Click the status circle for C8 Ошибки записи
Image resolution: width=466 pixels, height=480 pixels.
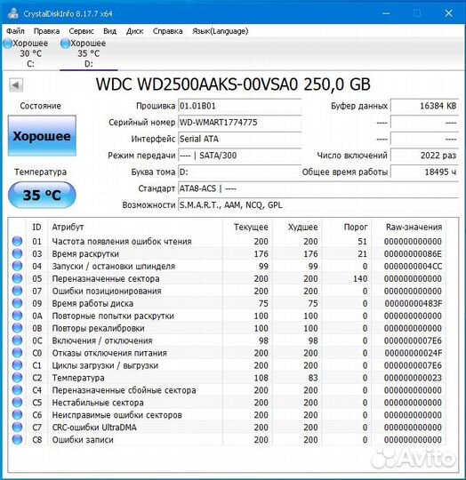pyautogui.click(x=18, y=439)
